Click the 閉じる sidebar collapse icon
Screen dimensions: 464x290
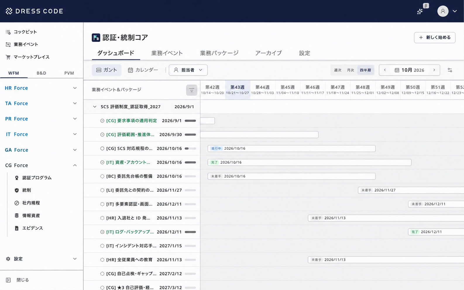[8, 280]
